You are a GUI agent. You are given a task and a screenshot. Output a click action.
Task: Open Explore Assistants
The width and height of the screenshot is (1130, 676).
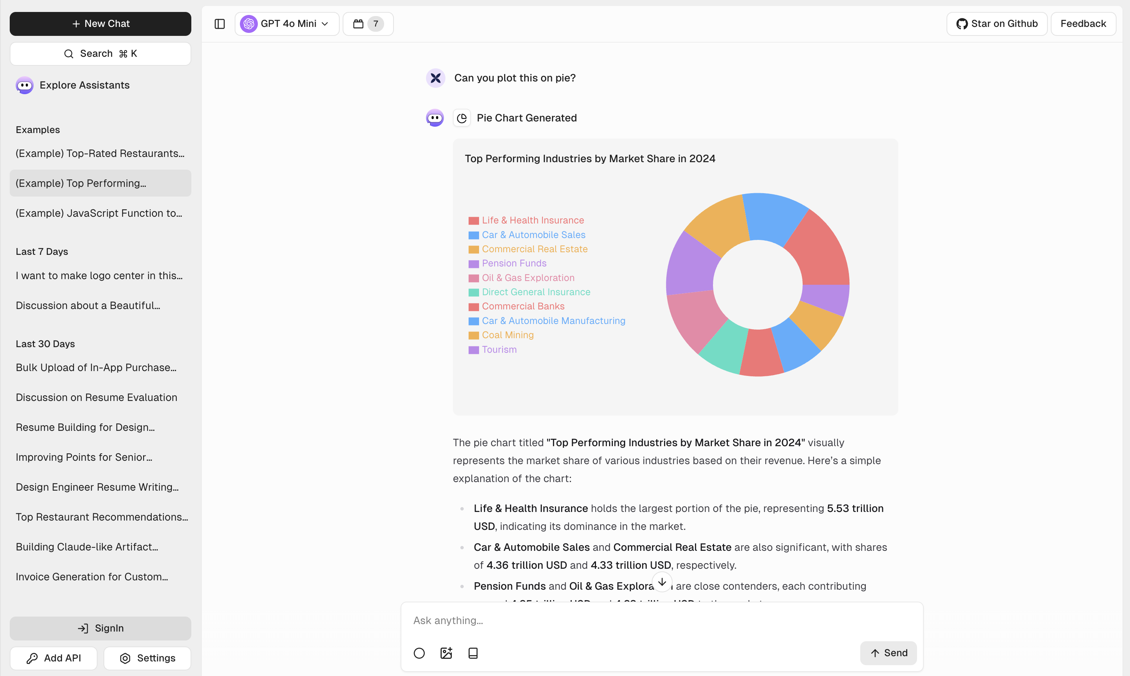pos(84,85)
